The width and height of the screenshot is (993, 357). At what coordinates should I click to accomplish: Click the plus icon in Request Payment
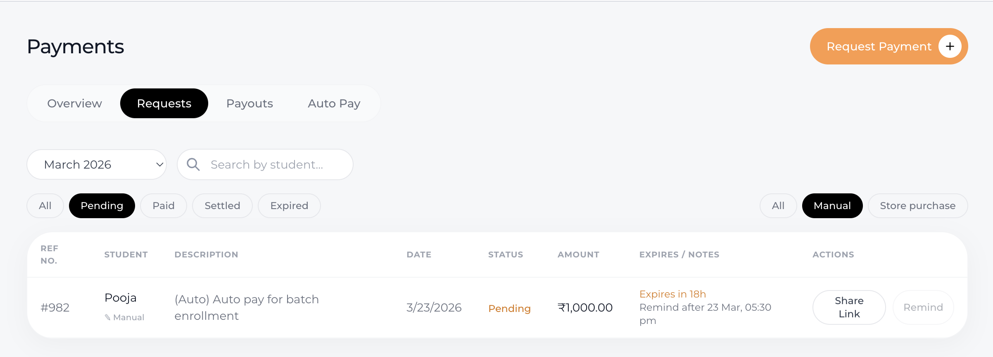(x=950, y=46)
